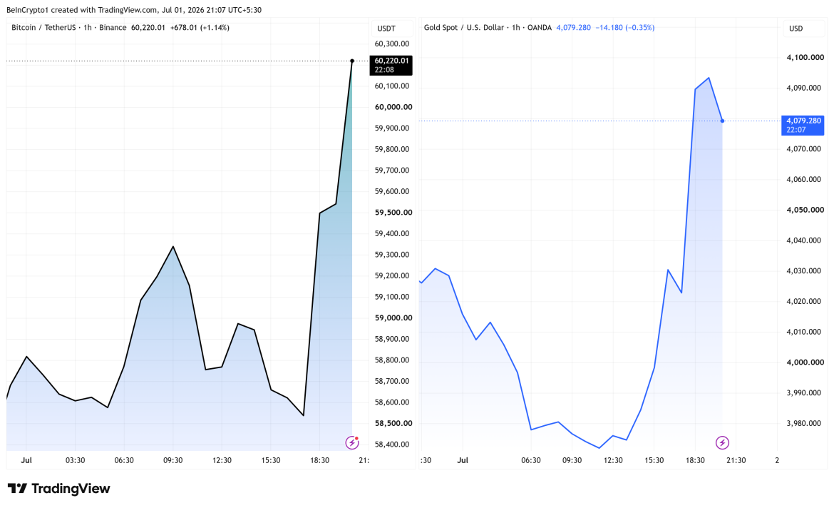Image resolution: width=834 pixels, height=508 pixels.
Task: Click the 58,400.00 price axis label
Action: pyautogui.click(x=392, y=444)
